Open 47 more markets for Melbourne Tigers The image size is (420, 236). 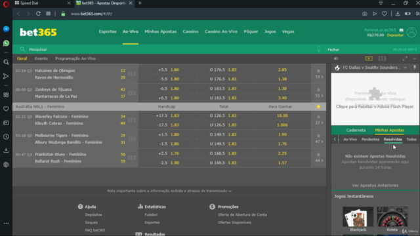(319, 142)
